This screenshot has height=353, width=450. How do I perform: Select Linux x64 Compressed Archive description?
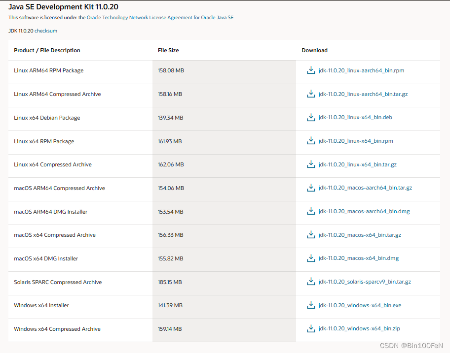[53, 164]
